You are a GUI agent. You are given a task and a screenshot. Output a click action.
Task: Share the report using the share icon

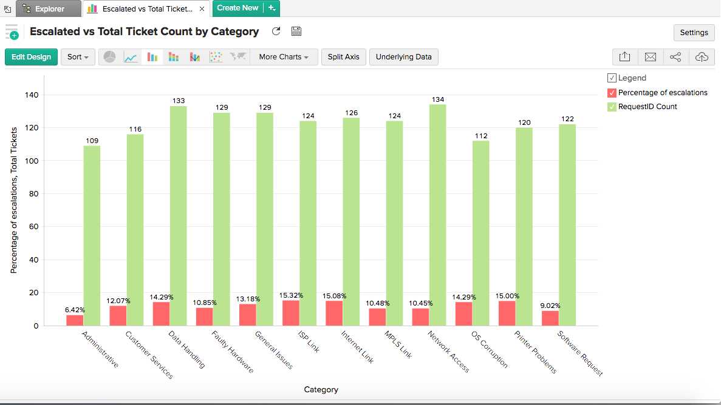click(x=676, y=56)
